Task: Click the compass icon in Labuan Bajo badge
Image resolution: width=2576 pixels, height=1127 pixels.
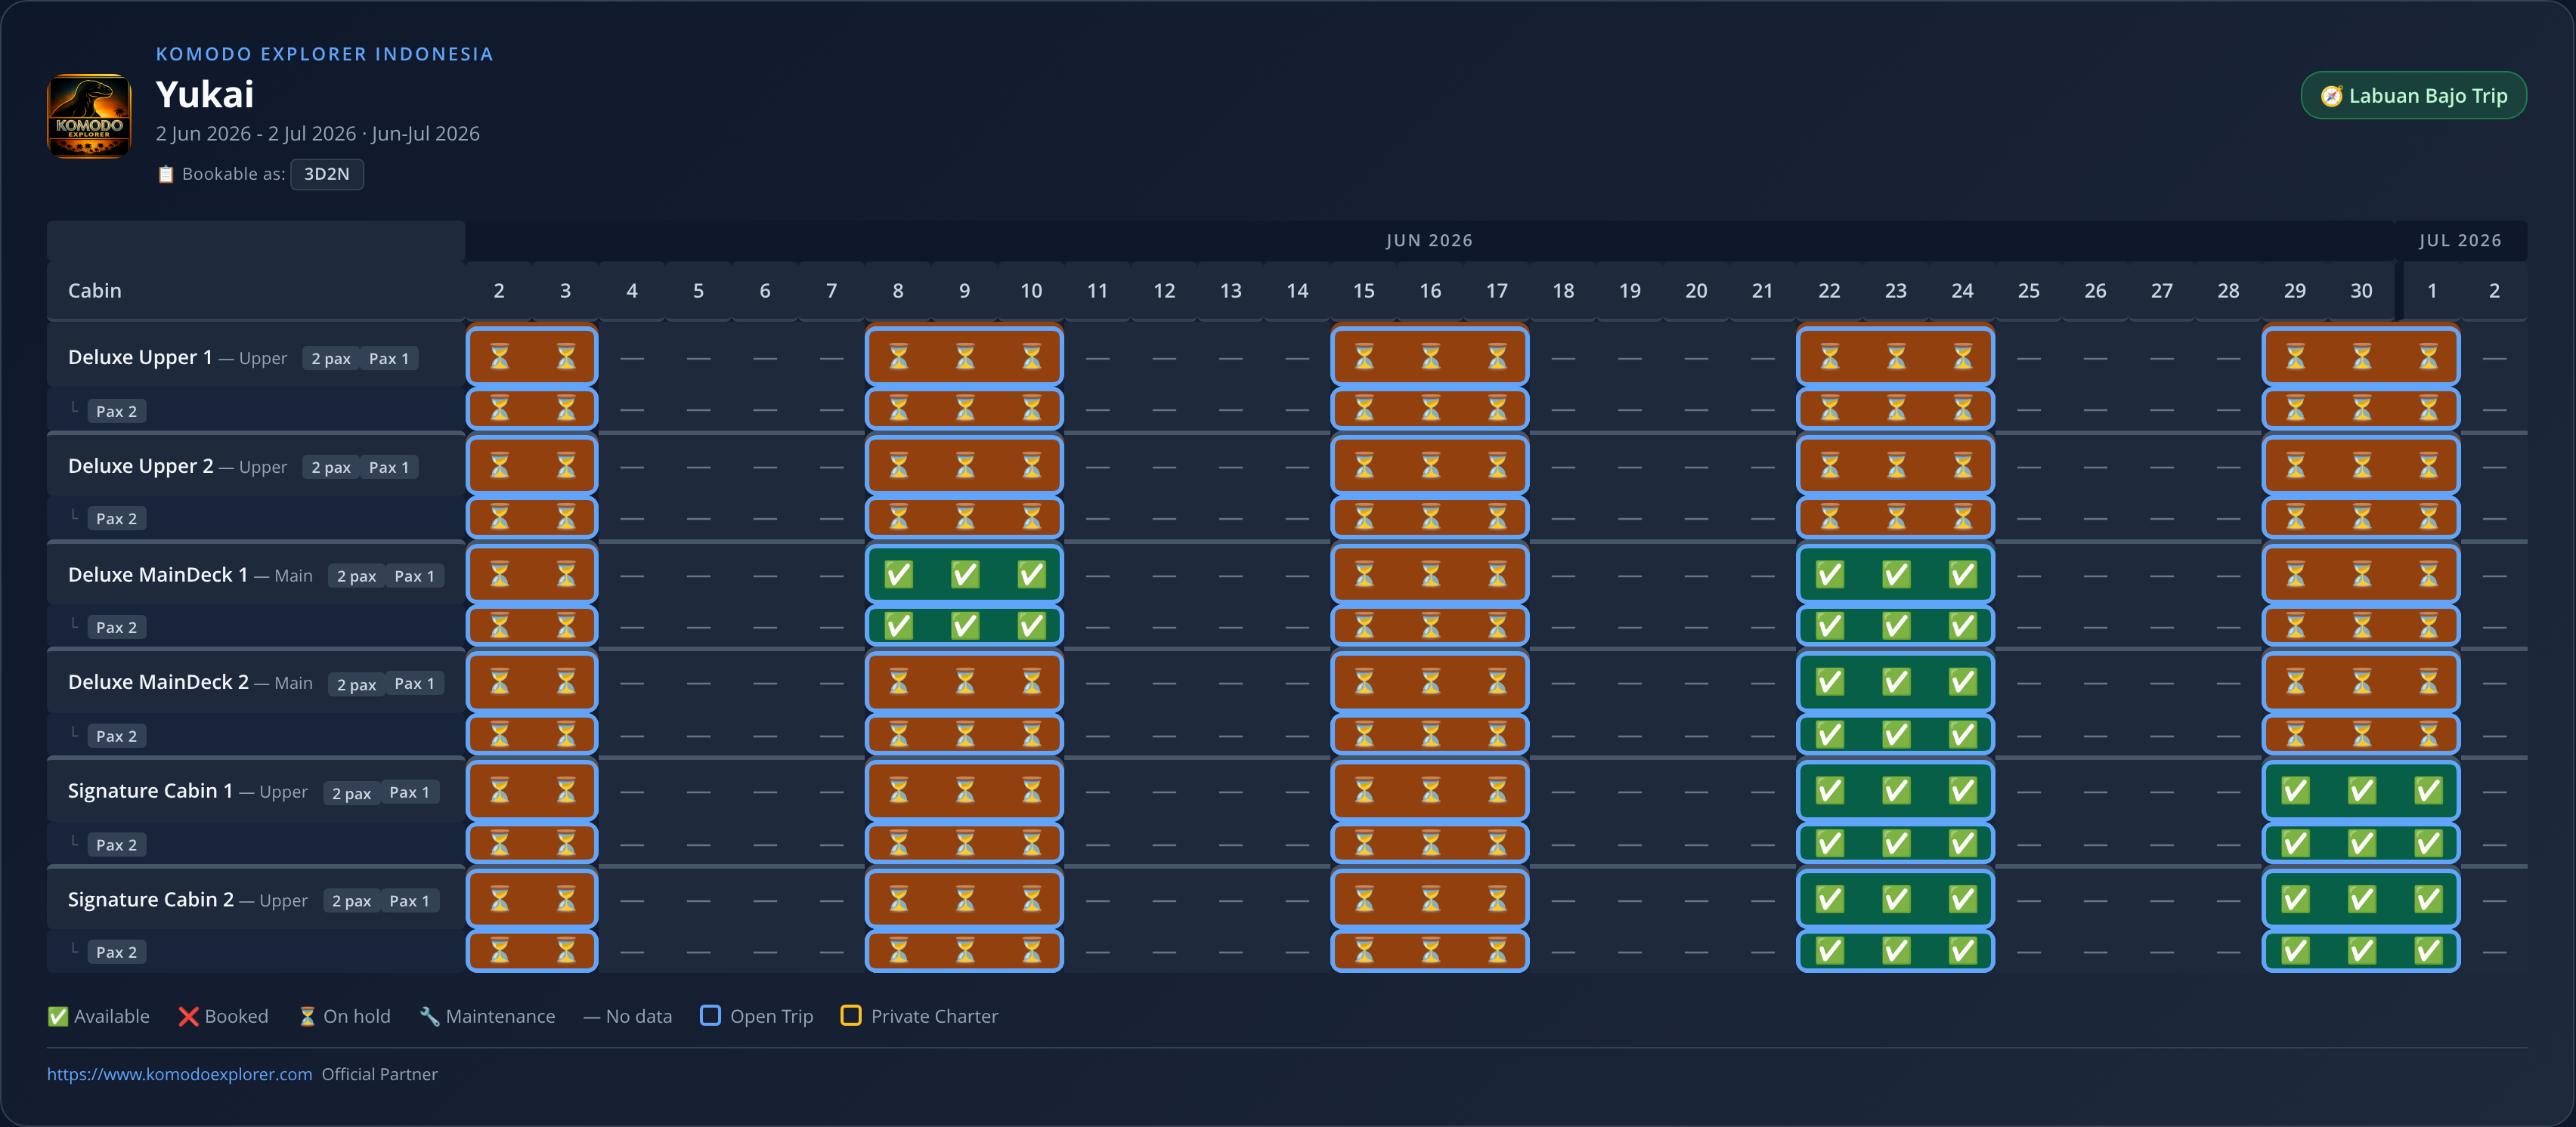Action: coord(2331,96)
